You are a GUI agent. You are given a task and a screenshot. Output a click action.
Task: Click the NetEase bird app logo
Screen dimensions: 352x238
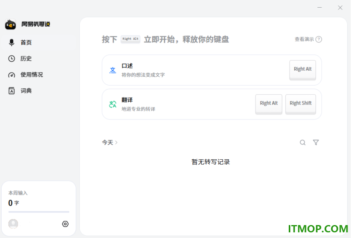click(x=10, y=24)
